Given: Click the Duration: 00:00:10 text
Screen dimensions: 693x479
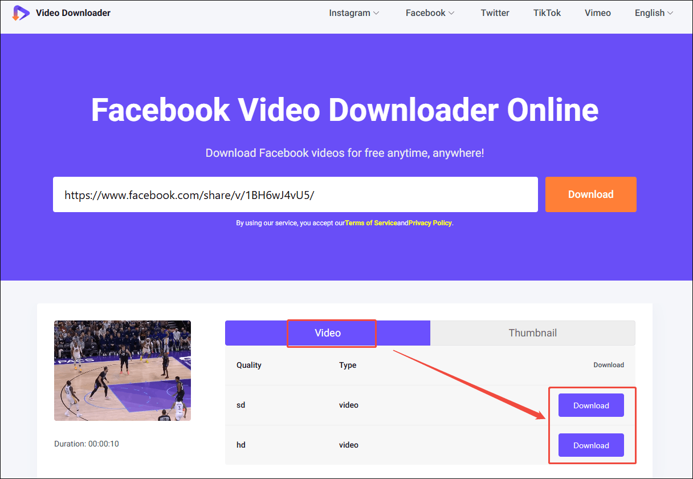Looking at the screenshot, I should tap(87, 444).
